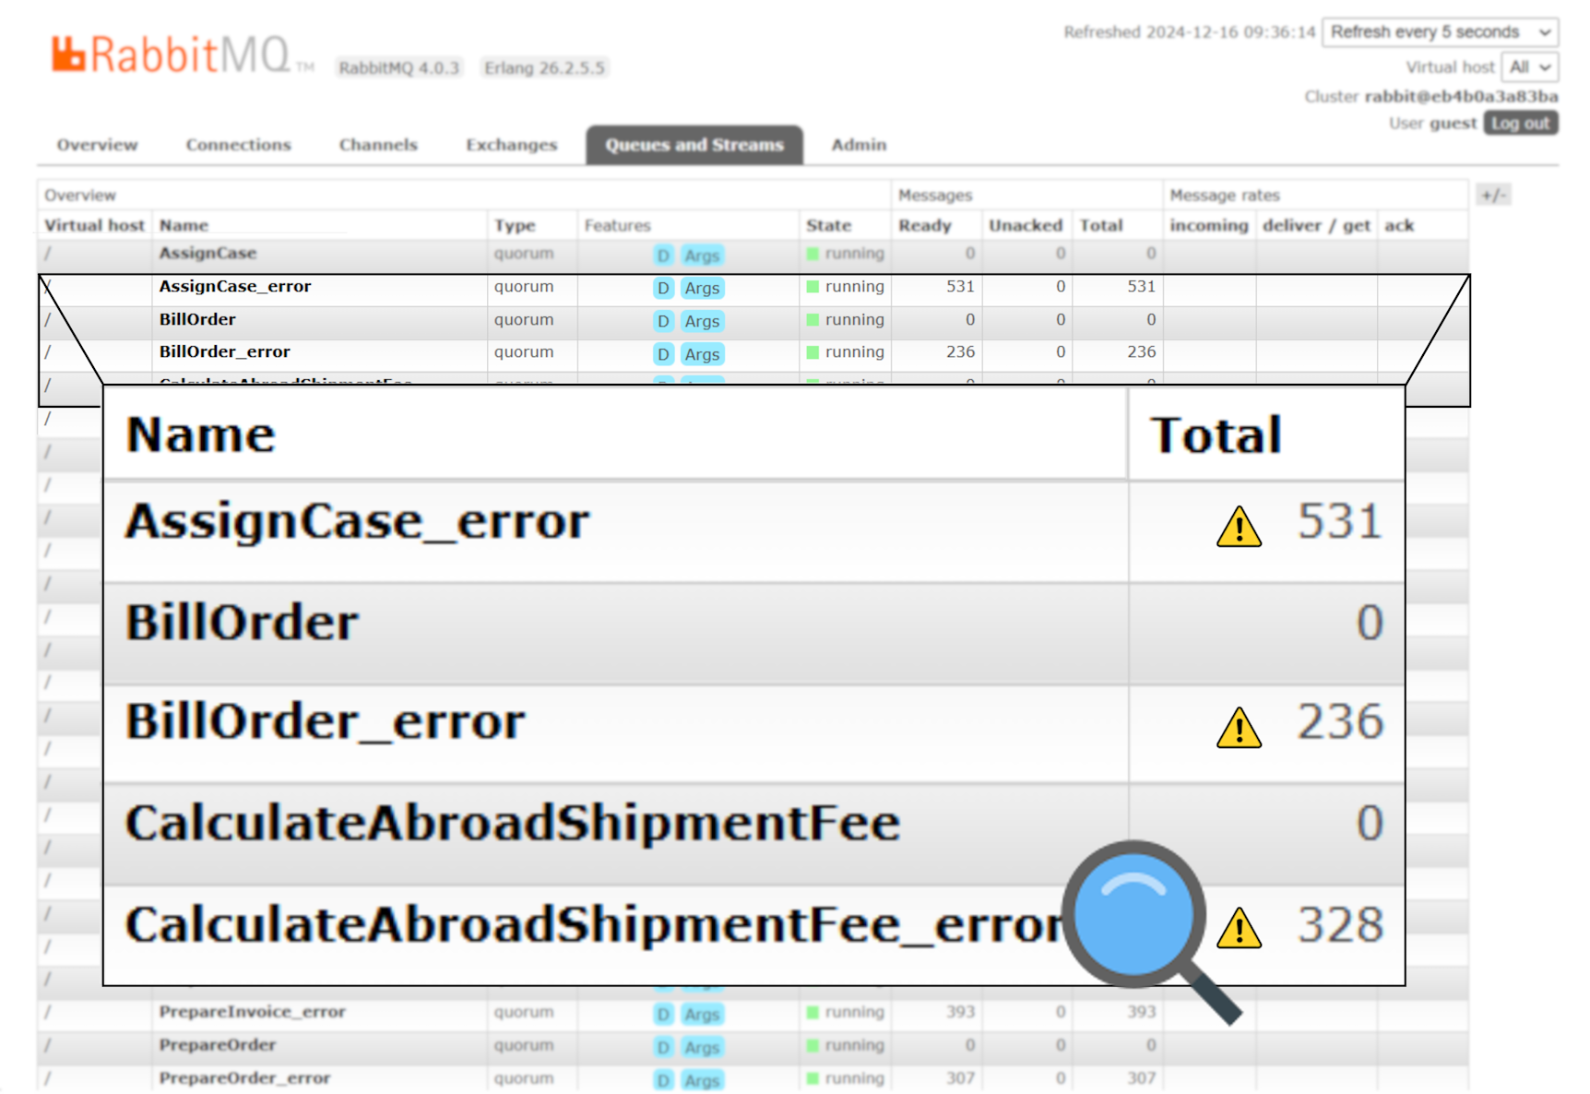Click the Args badge for PrepareInvoice_error
This screenshot has height=1094, width=1590.
[702, 1014]
